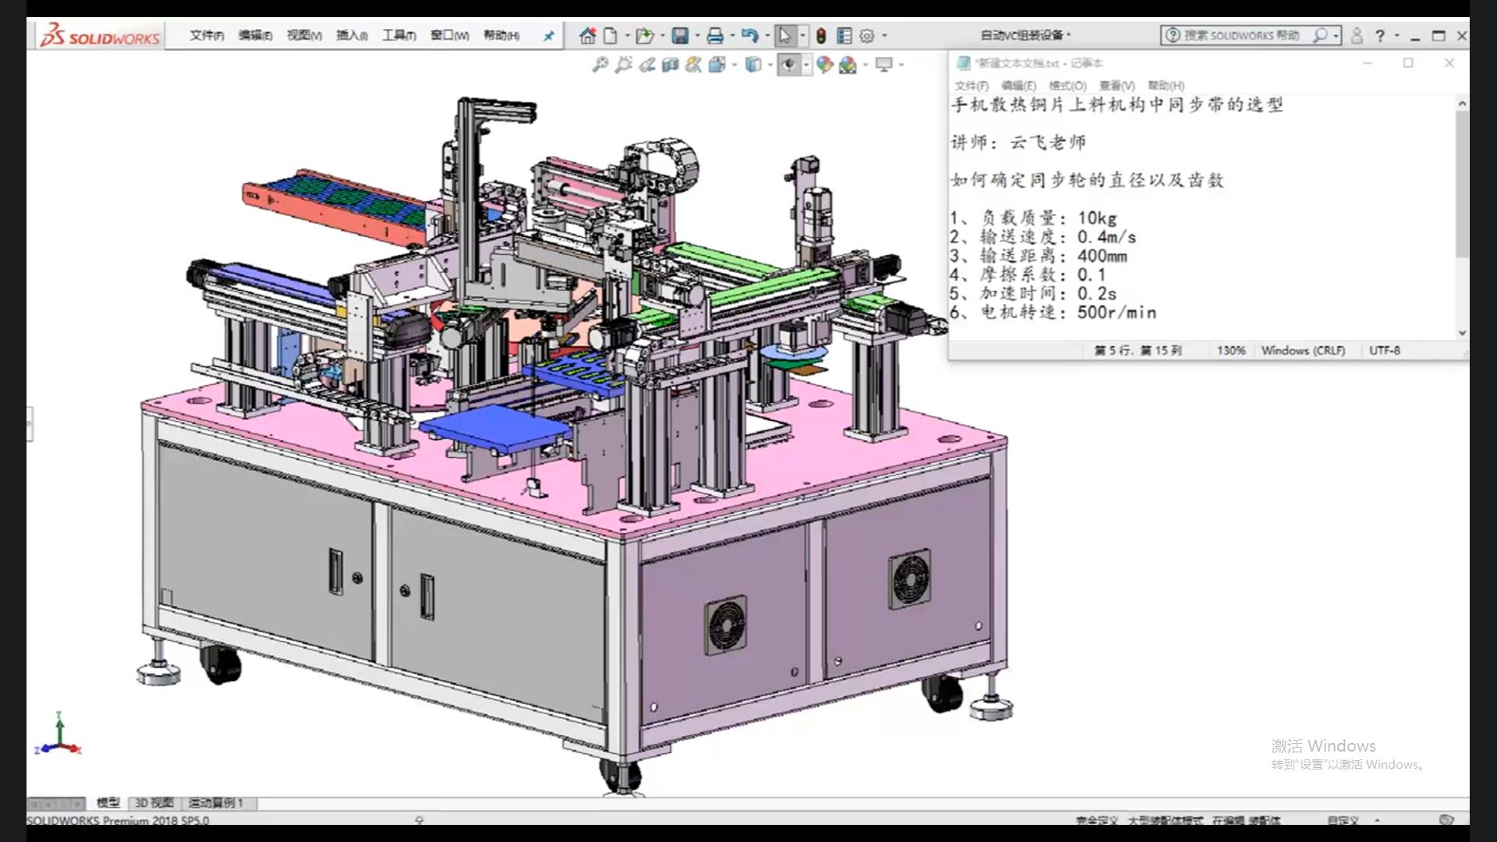1497x842 pixels.
Task: Click the Edit Appearance color ball icon
Action: [x=824, y=65]
